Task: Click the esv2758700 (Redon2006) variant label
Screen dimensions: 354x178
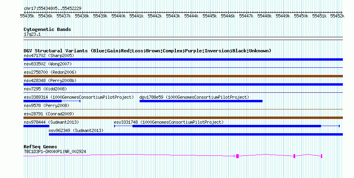Action: click(x=50, y=72)
